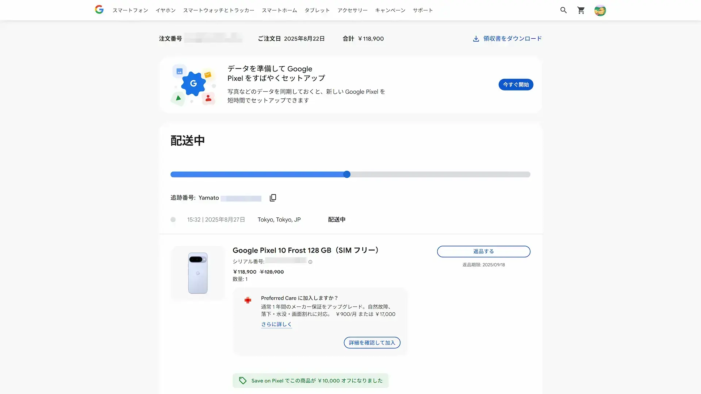Click the shipping progress bar
The width and height of the screenshot is (701, 394).
point(350,174)
